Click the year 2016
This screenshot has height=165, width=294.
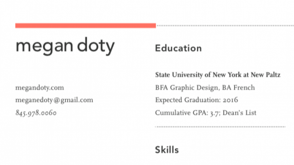[230, 100]
